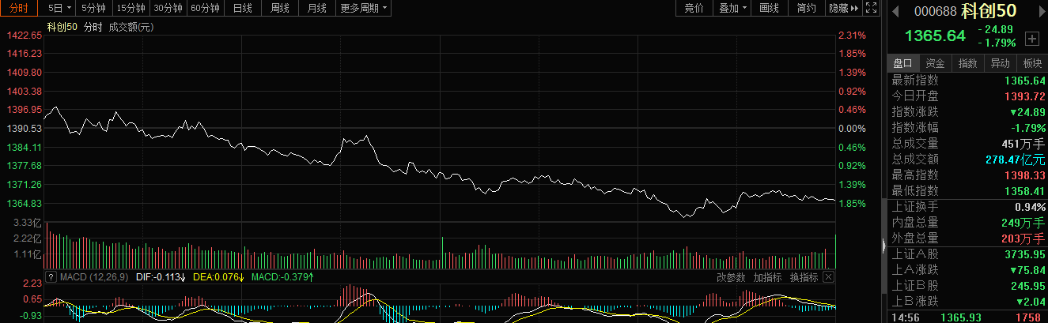Open the 画线 drawing tool

[x=769, y=8]
